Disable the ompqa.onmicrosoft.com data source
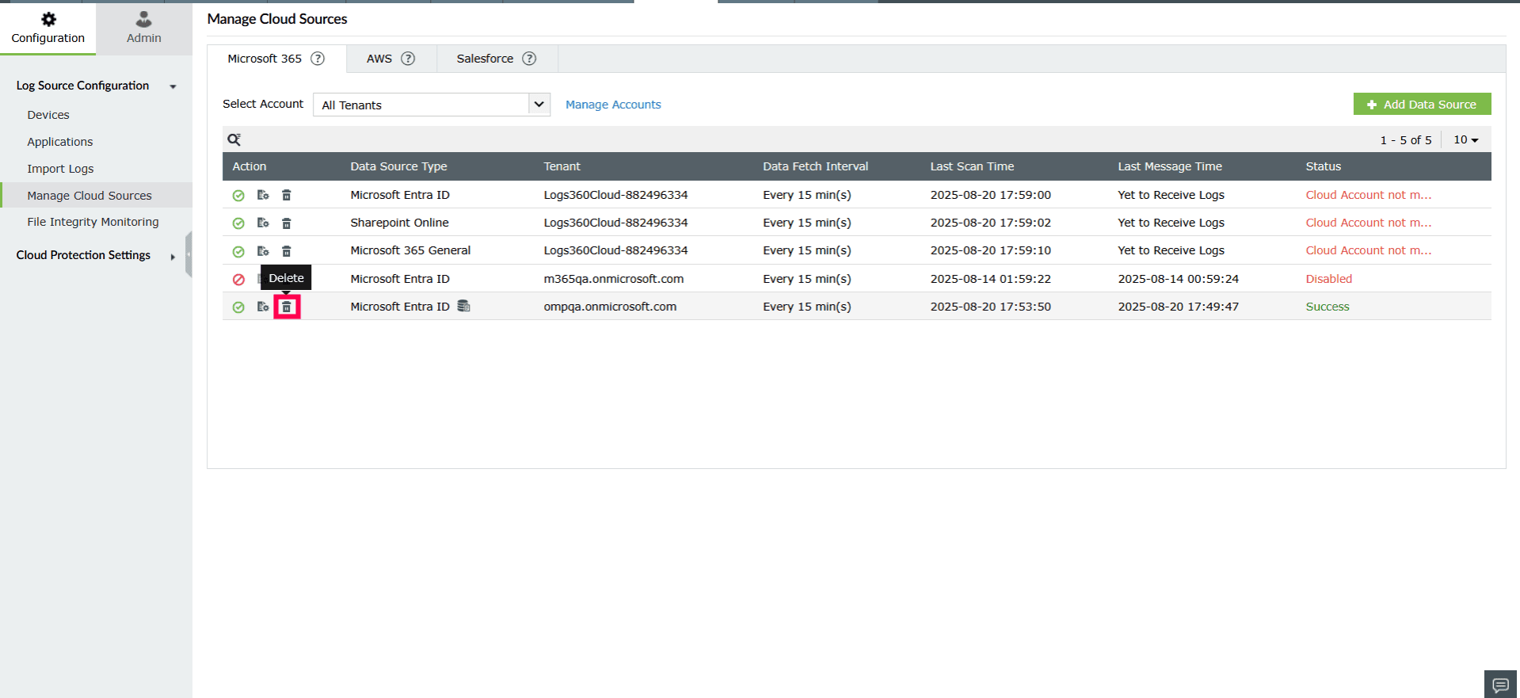 tap(238, 307)
